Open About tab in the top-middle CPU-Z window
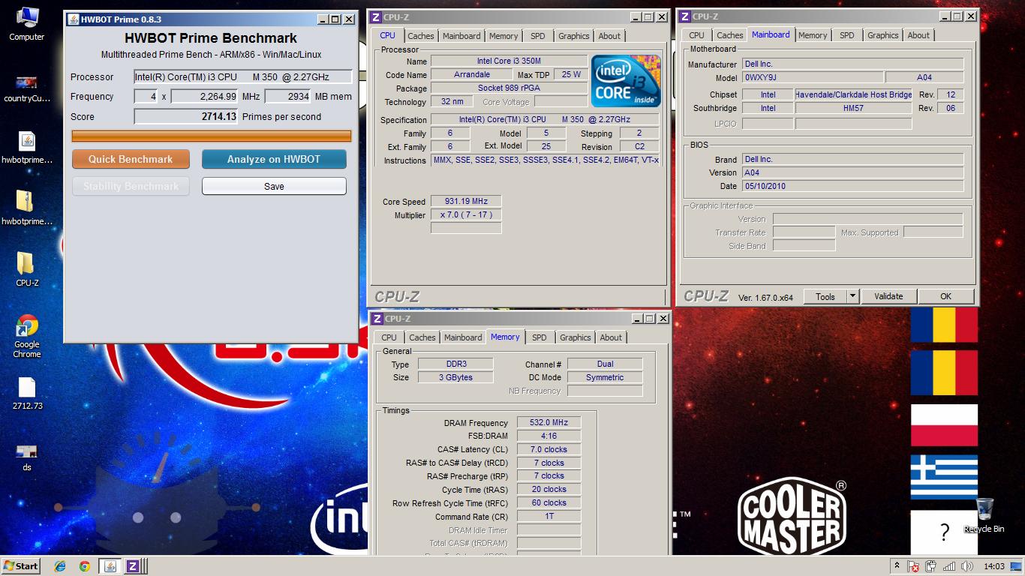This screenshot has height=576, width=1025. point(609,36)
